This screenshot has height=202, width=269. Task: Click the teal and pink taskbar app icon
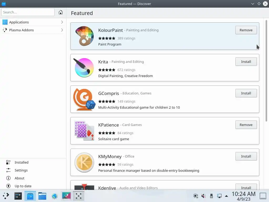click(66, 196)
